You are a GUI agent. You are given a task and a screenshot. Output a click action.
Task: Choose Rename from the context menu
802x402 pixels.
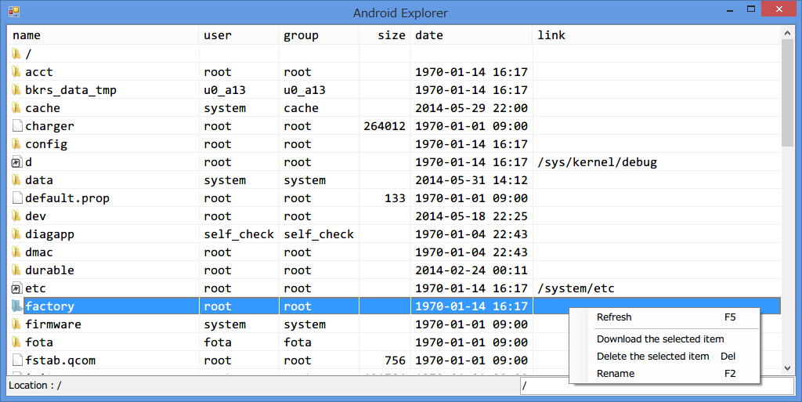coord(664,374)
